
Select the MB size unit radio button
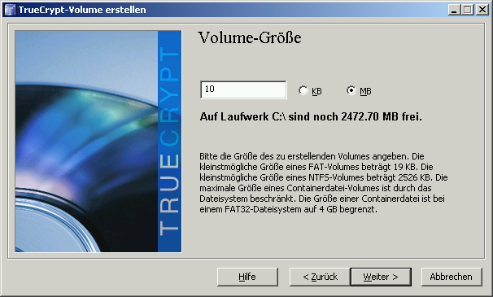351,90
